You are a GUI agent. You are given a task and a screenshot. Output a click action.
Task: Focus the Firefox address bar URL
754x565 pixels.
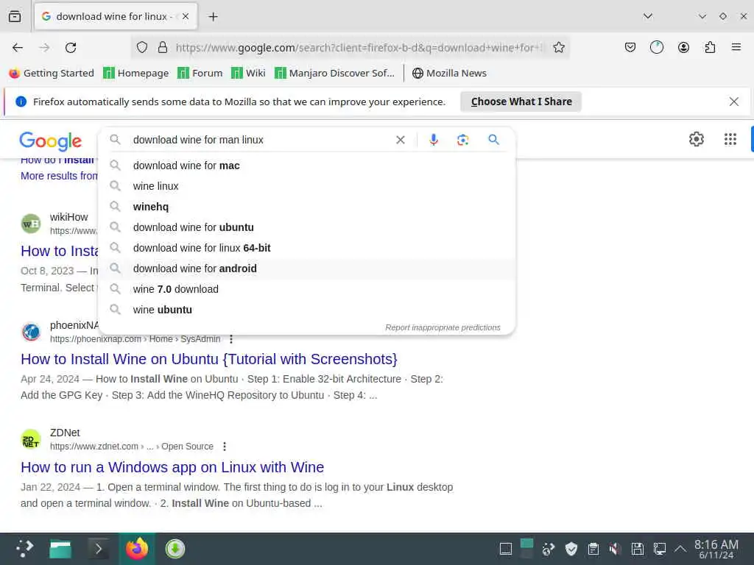click(x=359, y=47)
